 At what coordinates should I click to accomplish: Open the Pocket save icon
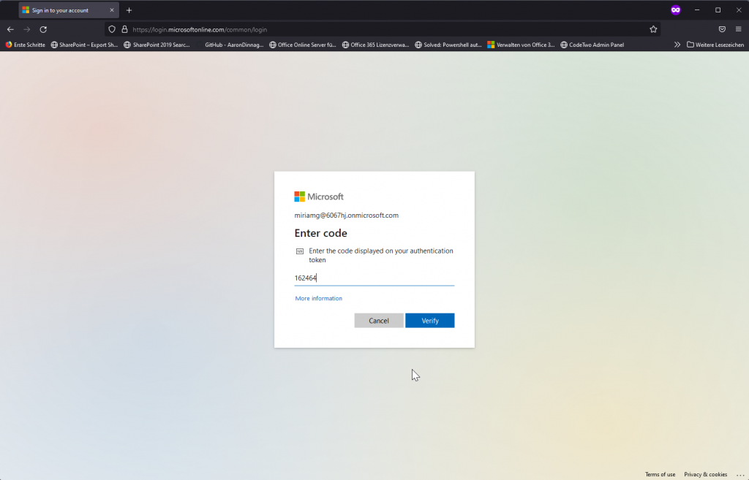[722, 29]
